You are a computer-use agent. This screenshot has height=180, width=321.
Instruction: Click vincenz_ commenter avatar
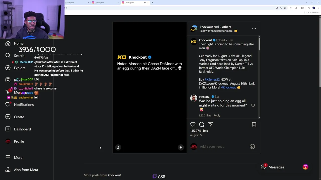[194, 98]
